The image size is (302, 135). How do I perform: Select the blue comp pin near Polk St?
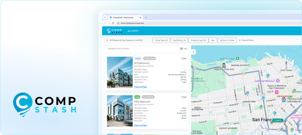pos(268,75)
